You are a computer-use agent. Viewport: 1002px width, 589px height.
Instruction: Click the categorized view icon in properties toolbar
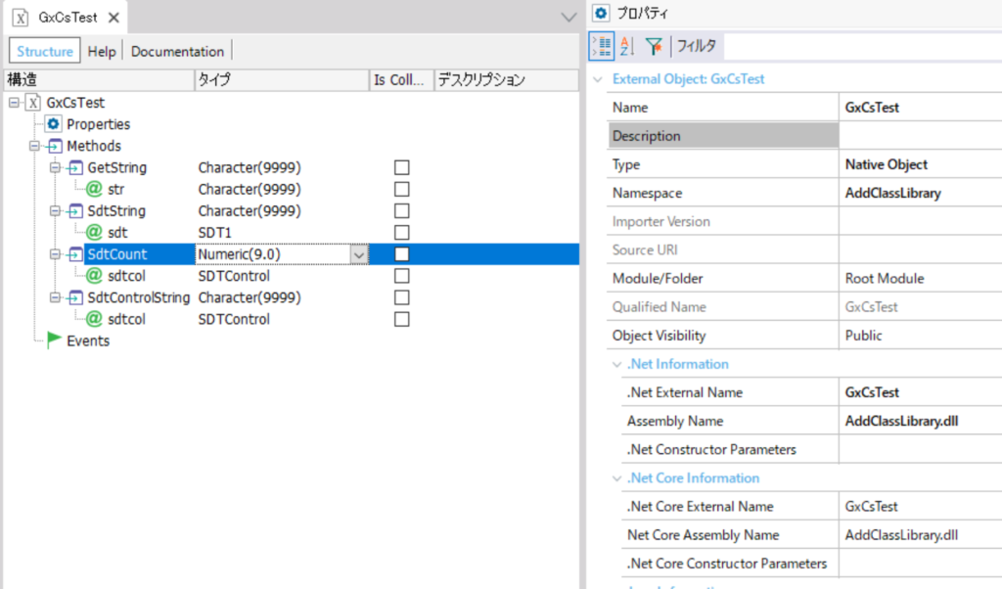click(602, 46)
